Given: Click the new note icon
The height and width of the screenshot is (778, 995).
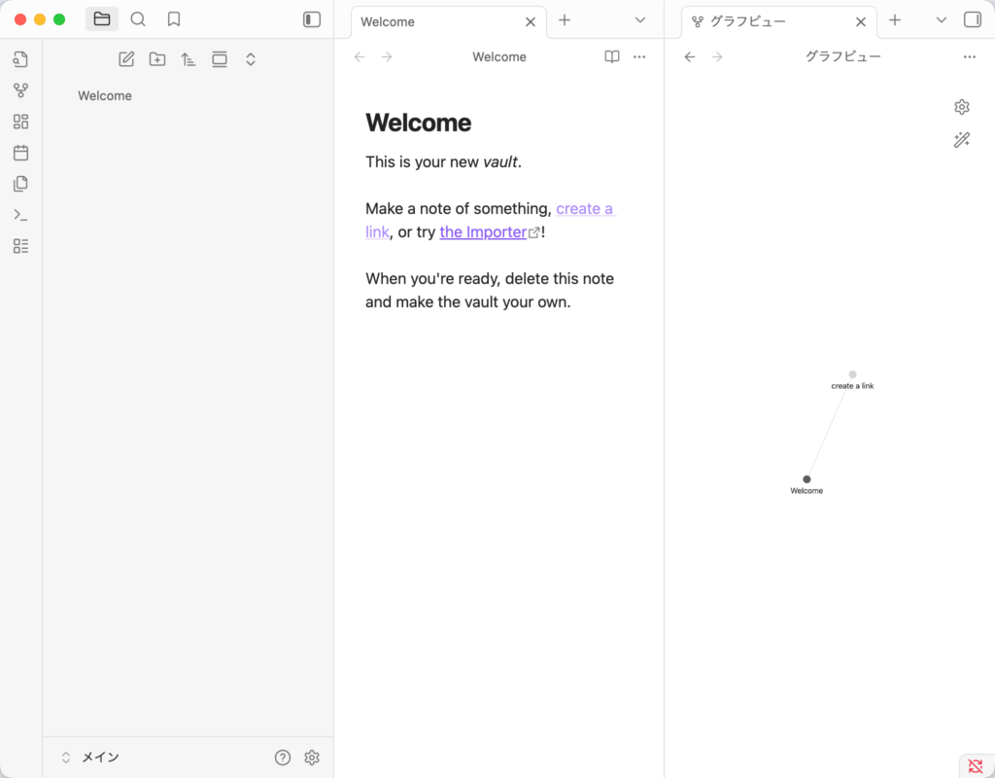Looking at the screenshot, I should tap(126, 59).
